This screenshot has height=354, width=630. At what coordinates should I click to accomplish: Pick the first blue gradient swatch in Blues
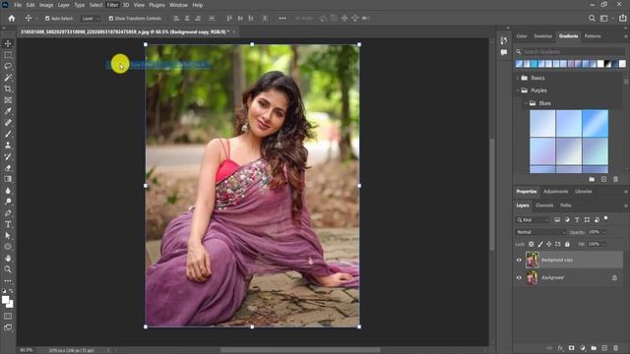542,123
